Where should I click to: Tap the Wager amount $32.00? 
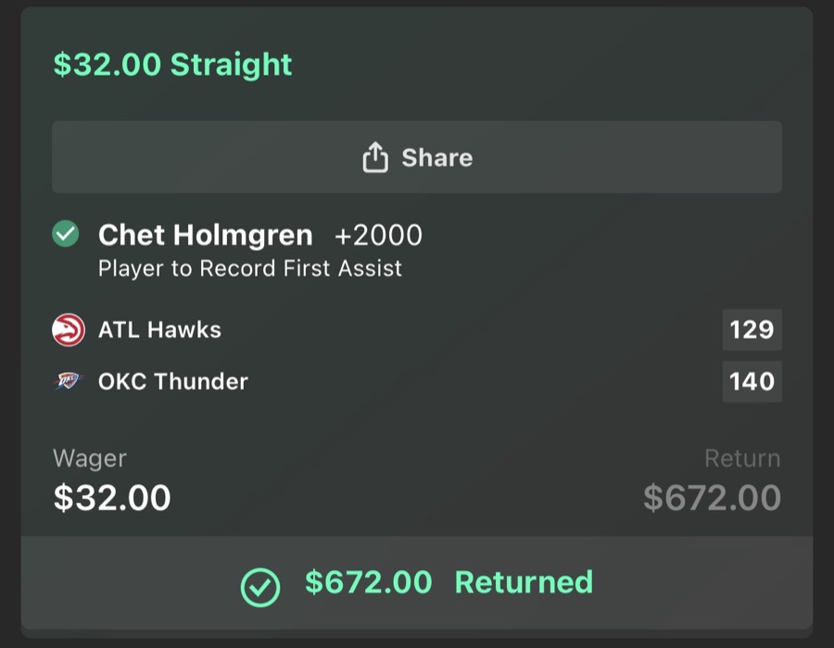tap(111, 497)
